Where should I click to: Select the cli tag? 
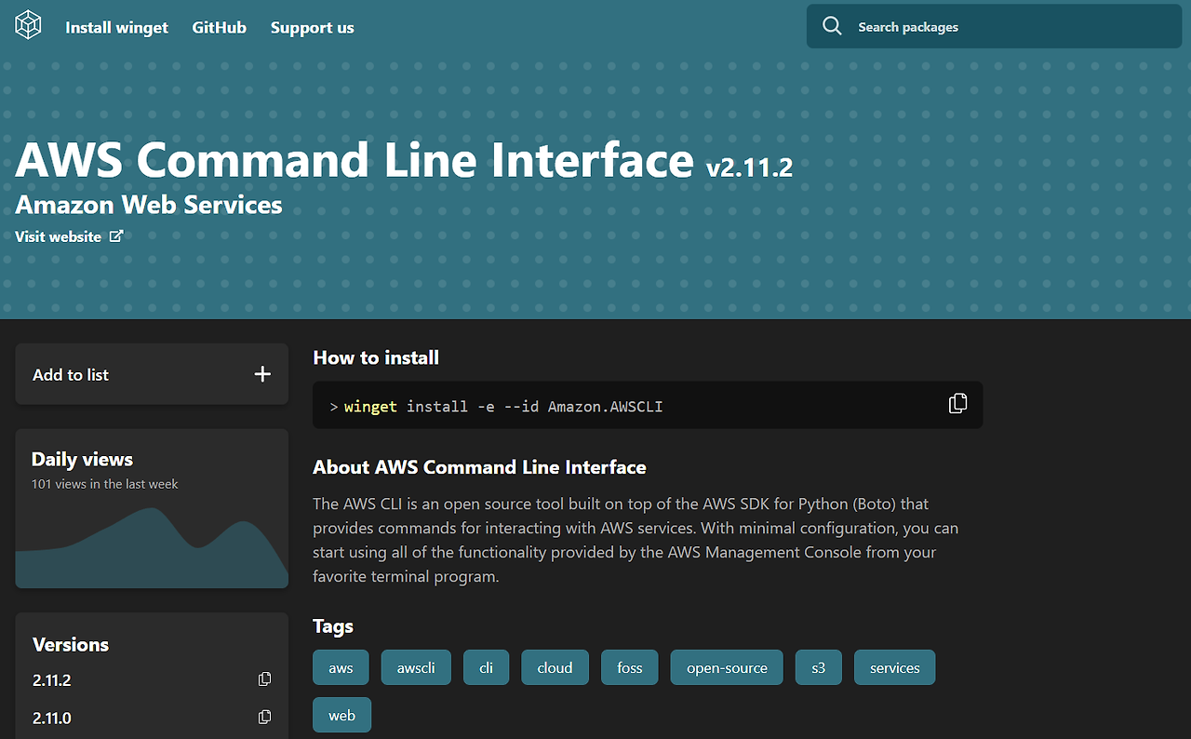pos(487,667)
